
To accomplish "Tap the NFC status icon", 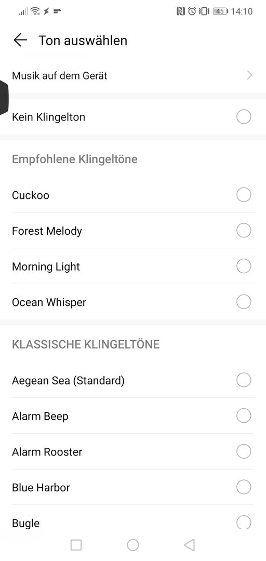I will click(x=181, y=11).
